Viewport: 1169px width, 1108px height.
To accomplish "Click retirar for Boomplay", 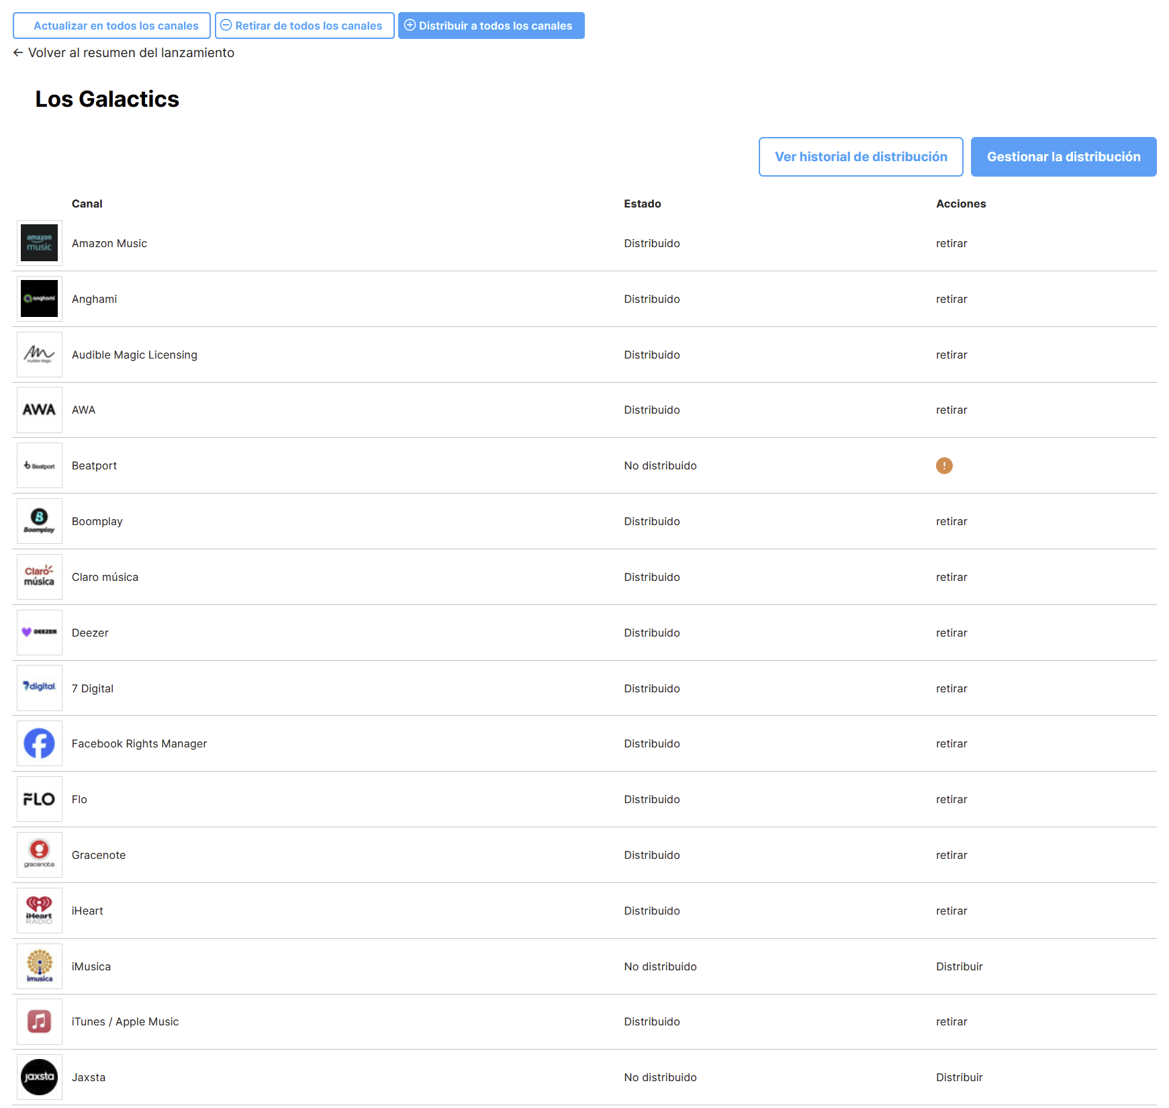I will [951, 521].
